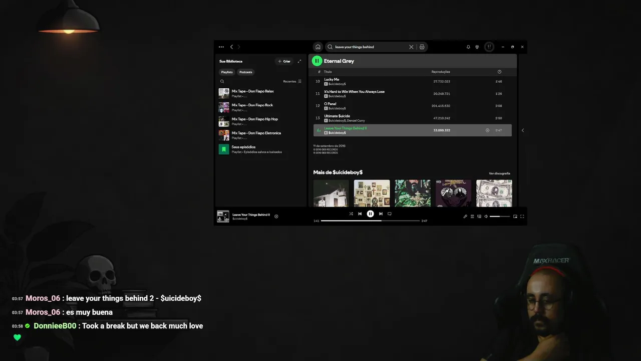641x361 pixels.
Task: Add Leave Your Things Behind II row to liked songs
Action: [x=487, y=130]
